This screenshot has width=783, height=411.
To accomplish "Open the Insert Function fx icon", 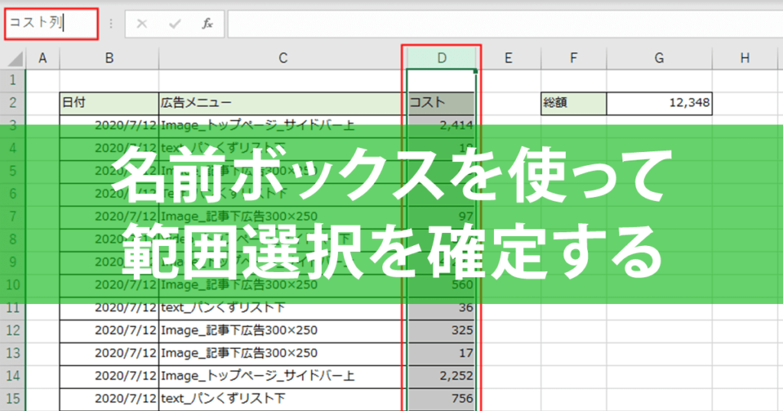I will pos(207,24).
